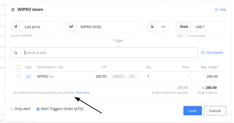Click the Margin blocked after execution amount
The image size is (234, 123).
click(183, 88)
